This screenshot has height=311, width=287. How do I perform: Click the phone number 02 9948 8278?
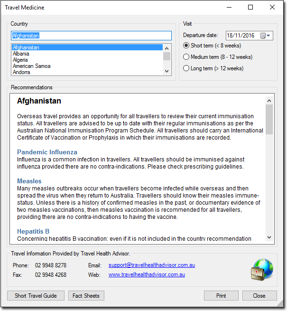tap(51, 265)
